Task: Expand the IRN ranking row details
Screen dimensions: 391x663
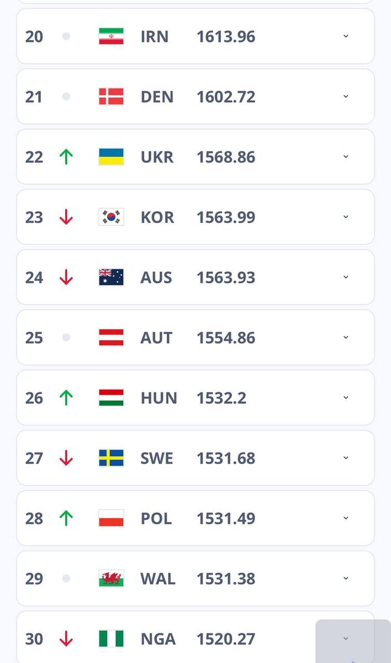Action: 346,36
